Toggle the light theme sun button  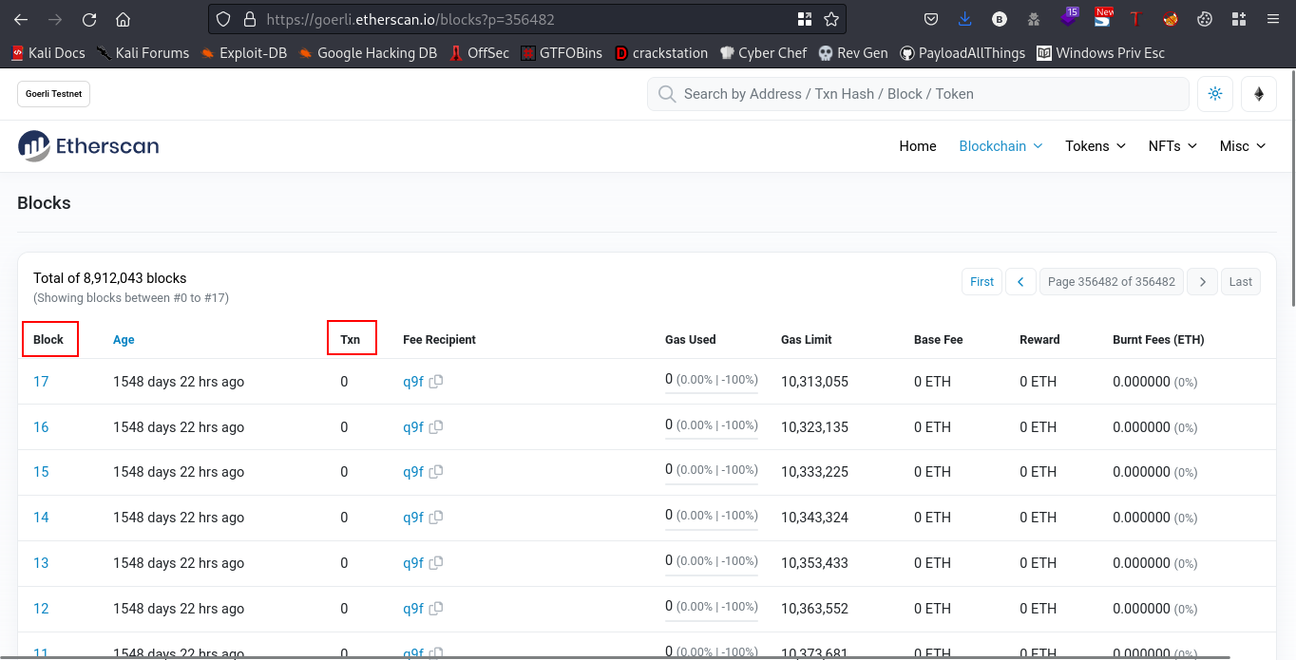tap(1214, 94)
